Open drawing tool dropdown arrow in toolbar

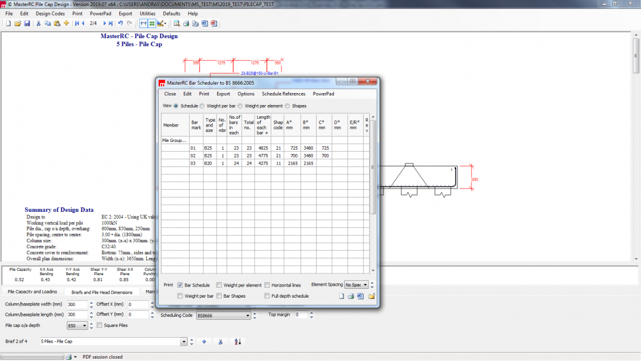[165, 23]
